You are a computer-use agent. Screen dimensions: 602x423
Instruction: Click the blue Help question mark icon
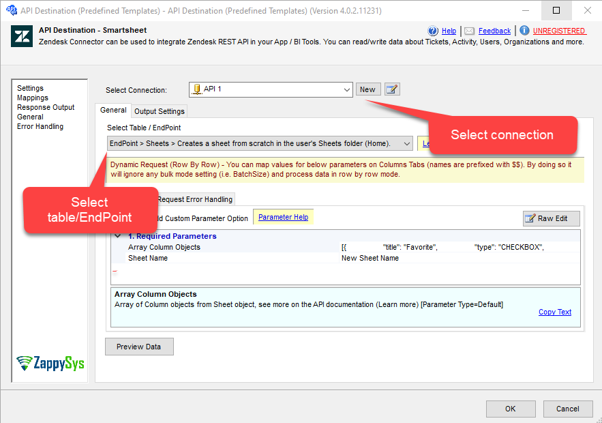433,31
